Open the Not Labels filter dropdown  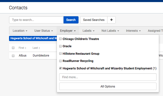coord(110,31)
